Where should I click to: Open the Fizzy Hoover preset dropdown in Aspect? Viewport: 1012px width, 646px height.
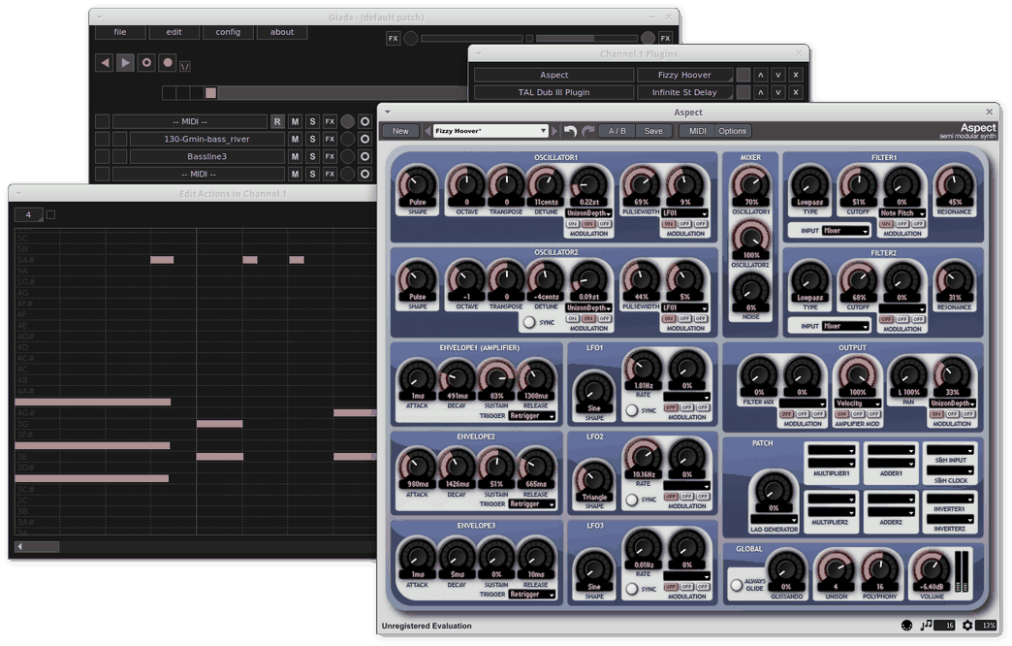pos(490,131)
